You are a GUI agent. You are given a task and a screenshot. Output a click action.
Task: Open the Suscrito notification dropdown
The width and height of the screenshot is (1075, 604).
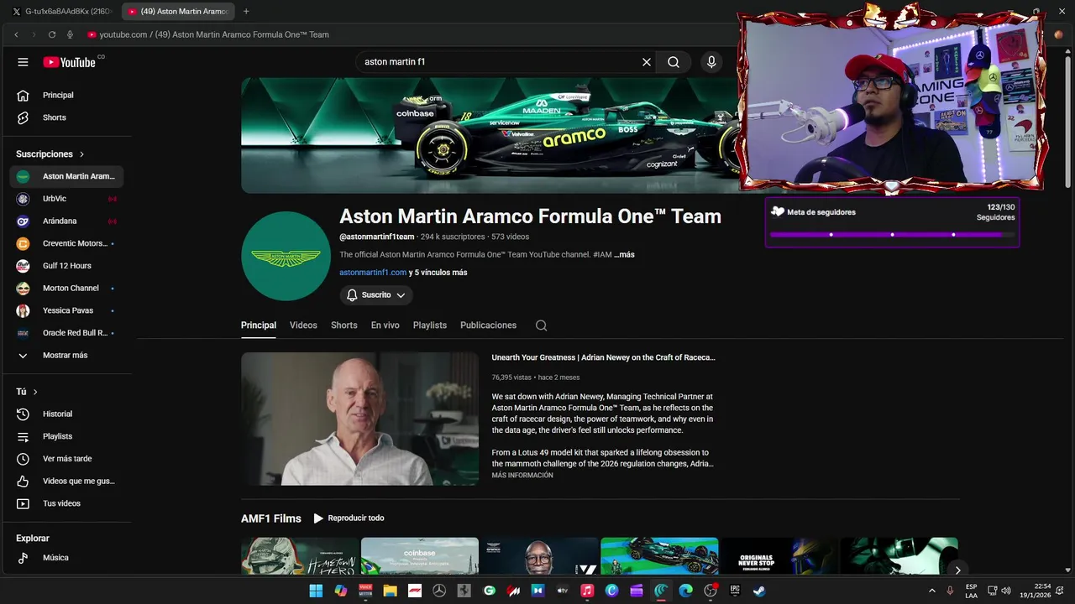point(376,295)
